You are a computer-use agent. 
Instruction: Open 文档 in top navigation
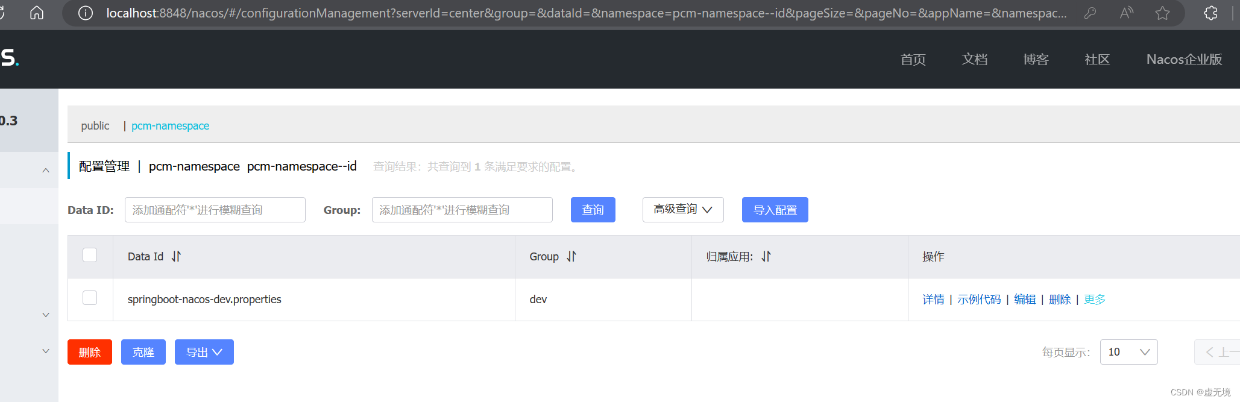(974, 60)
